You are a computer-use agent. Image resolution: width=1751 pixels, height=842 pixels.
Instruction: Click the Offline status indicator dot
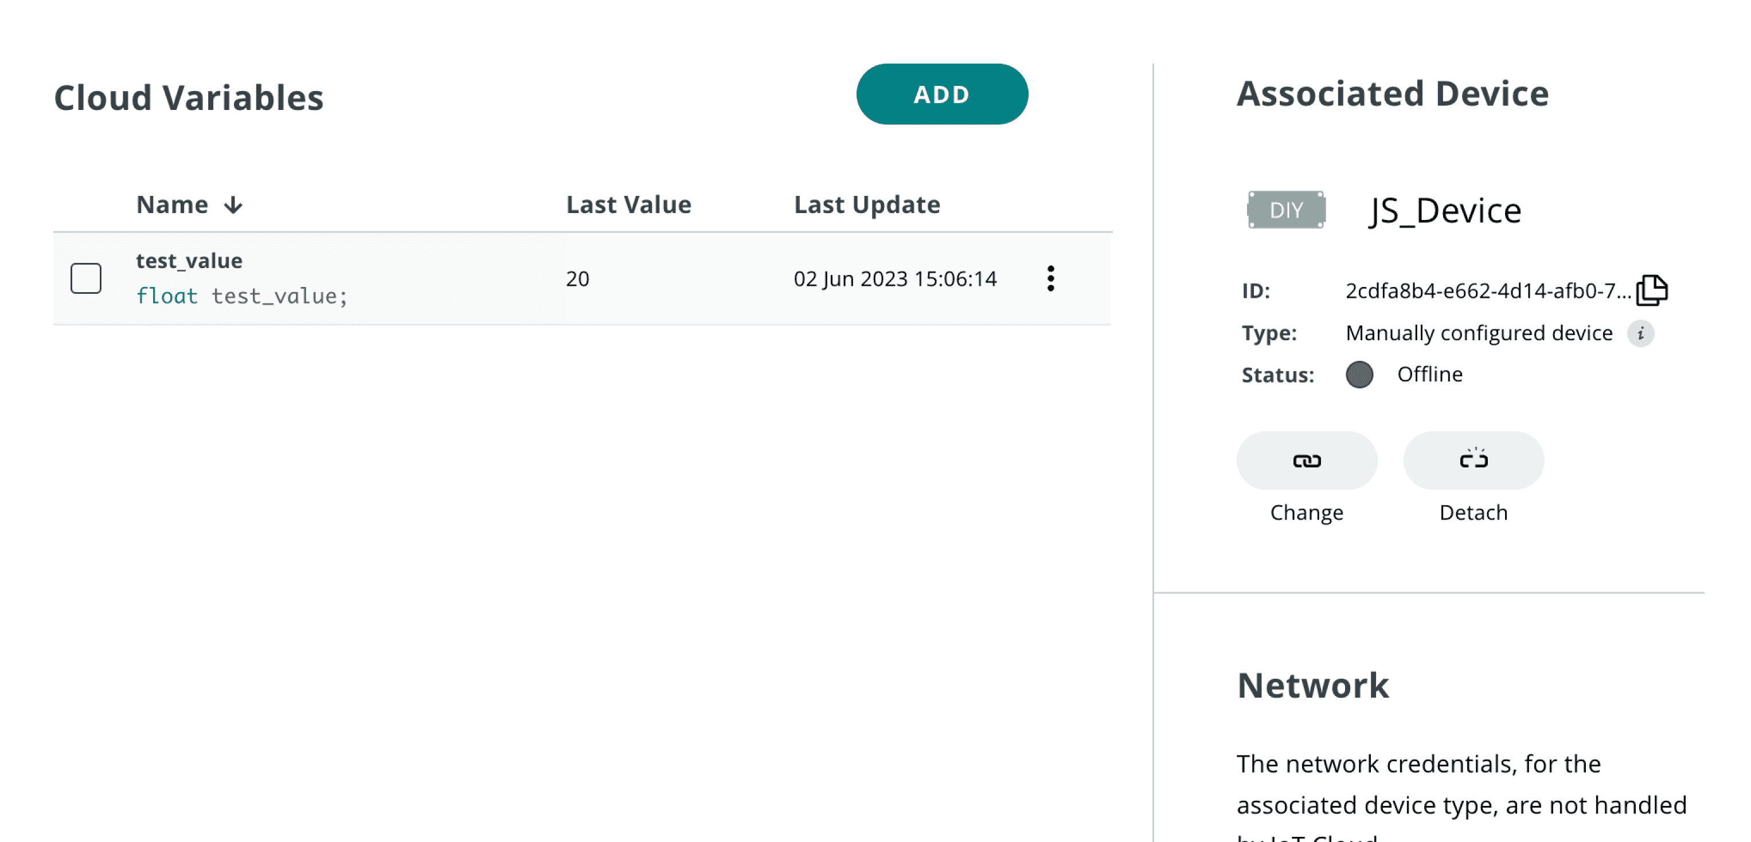coord(1359,374)
